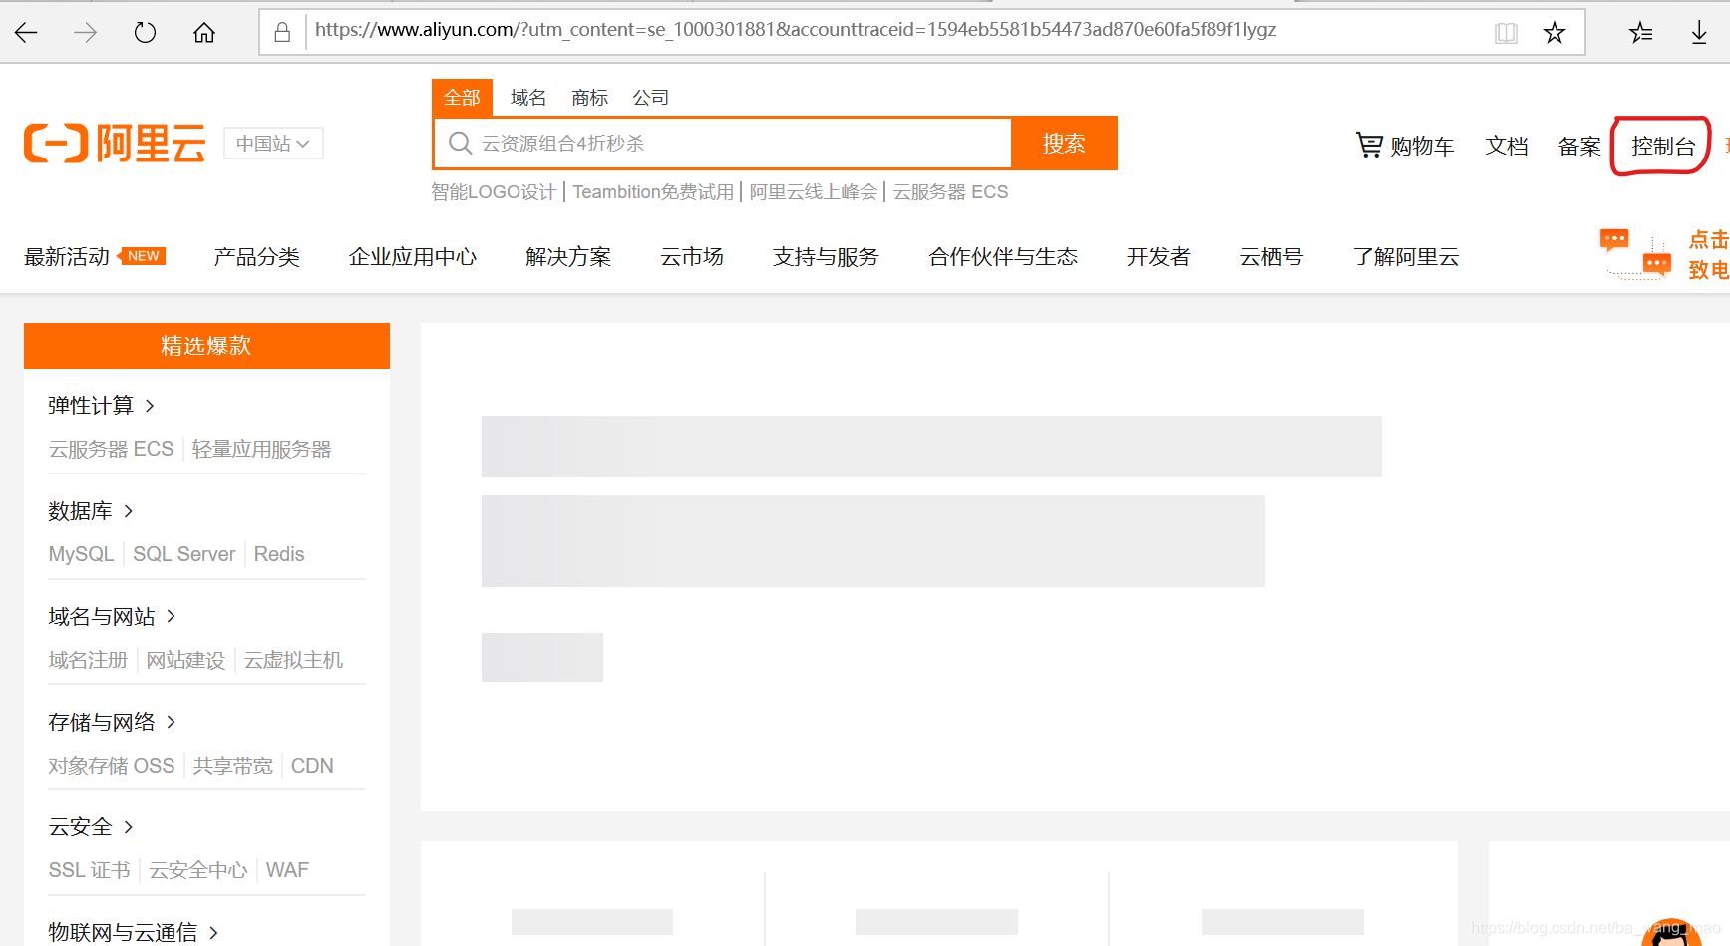The width and height of the screenshot is (1730, 946).
Task: Open the SQL Server sidebar link
Action: (x=183, y=554)
